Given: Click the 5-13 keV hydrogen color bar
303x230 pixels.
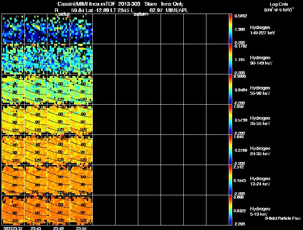Looking at the screenshot, I should click(x=231, y=210).
